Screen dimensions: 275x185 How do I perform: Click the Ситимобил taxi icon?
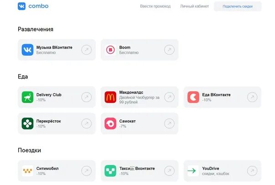tap(27, 171)
